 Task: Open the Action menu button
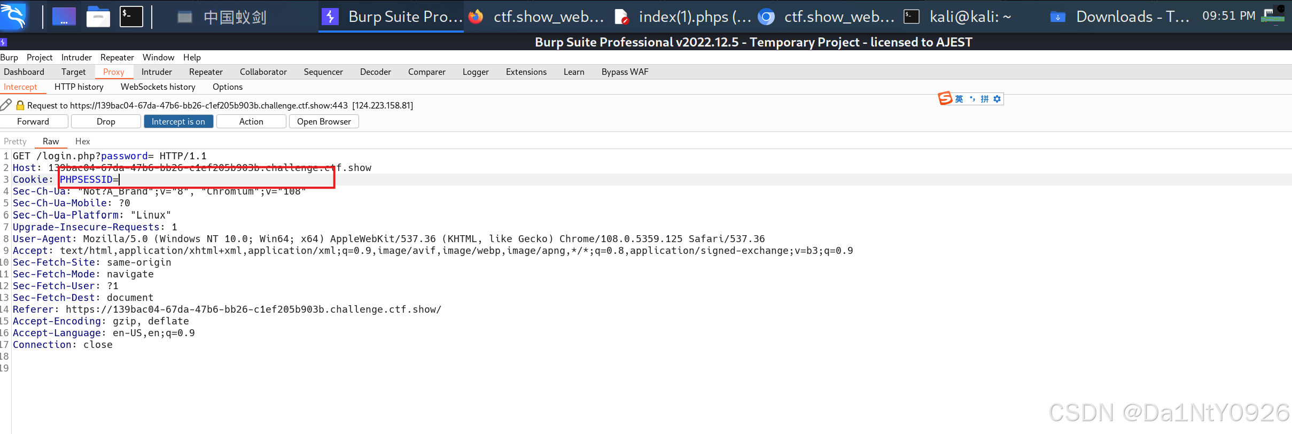click(x=251, y=121)
